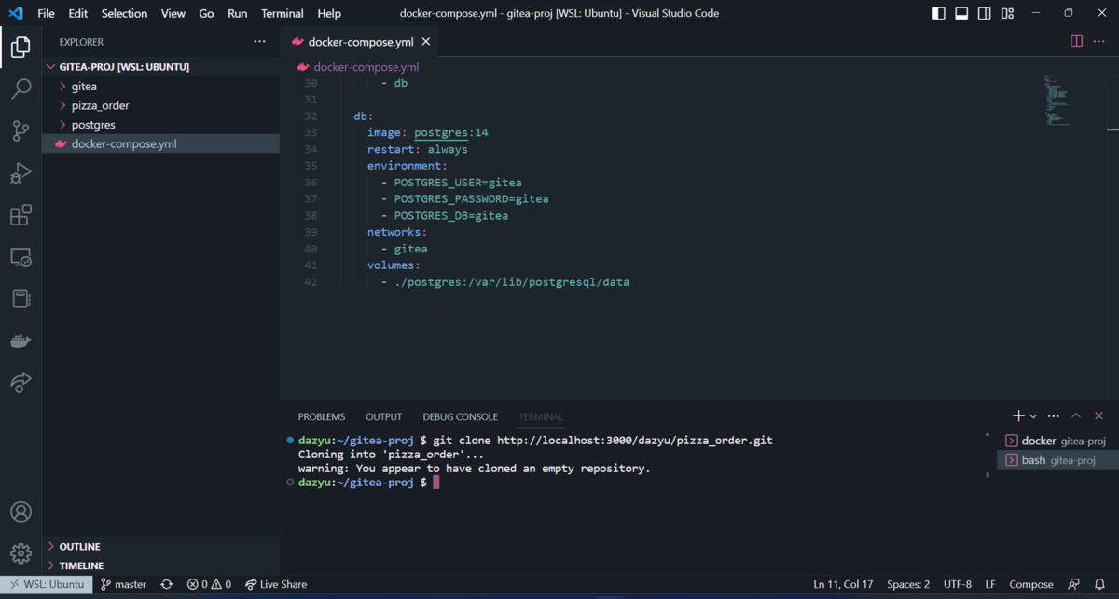Split the editor to the right
The image size is (1119, 599).
(1076, 42)
